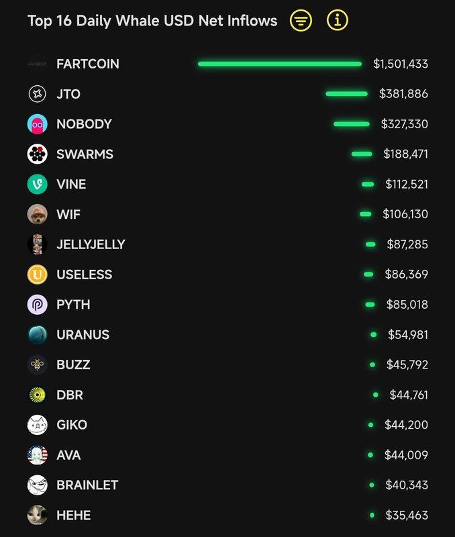The height and width of the screenshot is (537, 455).
Task: Click the BUZZ bee icon
Action: point(37,365)
